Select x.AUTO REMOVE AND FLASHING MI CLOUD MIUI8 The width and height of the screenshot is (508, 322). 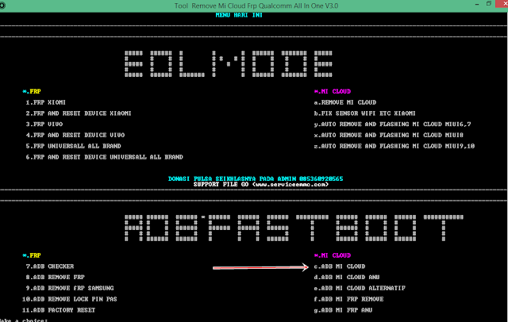coord(388,135)
